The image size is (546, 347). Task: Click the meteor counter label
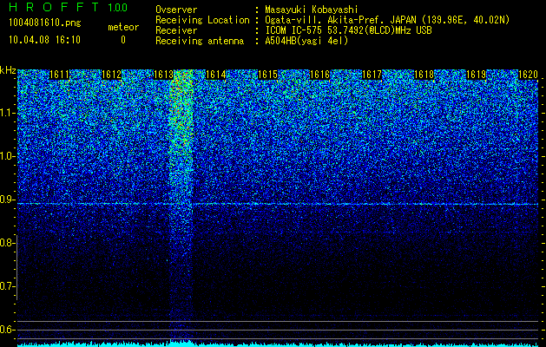123,27
